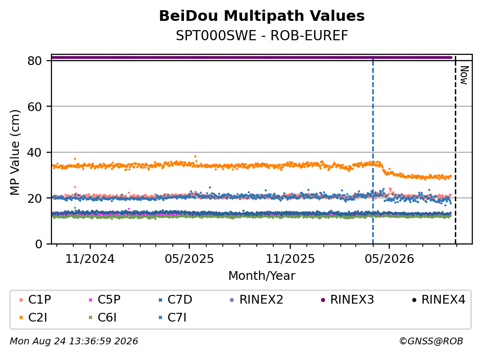This screenshot has height=356, width=482.
Task: Click the 0 y-axis tick label
Action: point(39,244)
